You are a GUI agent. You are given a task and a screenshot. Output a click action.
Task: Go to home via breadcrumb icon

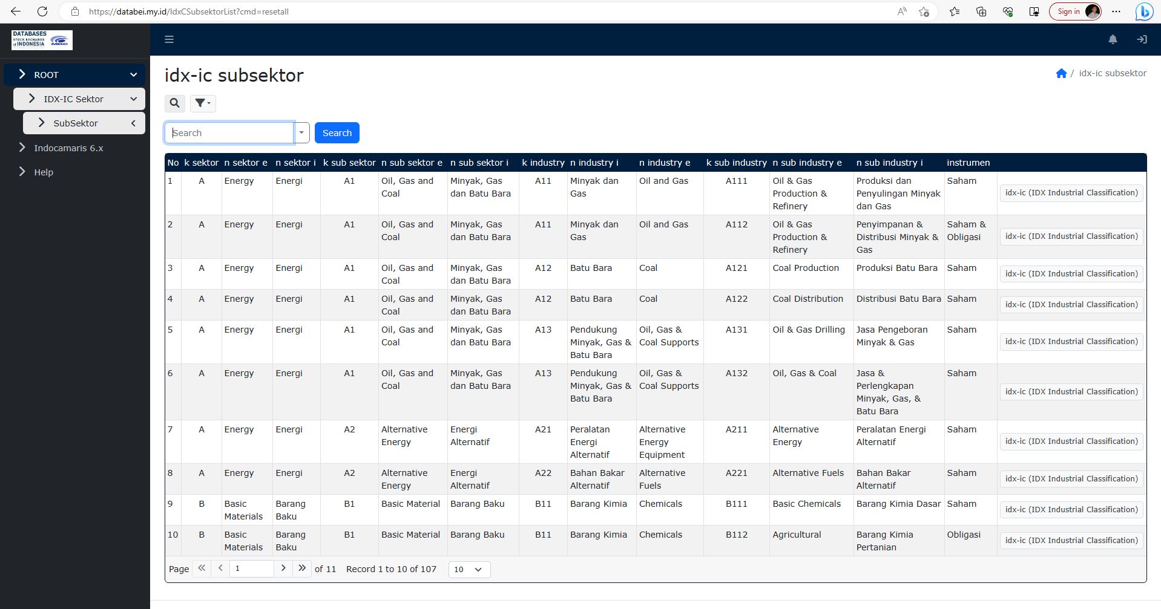click(x=1061, y=73)
